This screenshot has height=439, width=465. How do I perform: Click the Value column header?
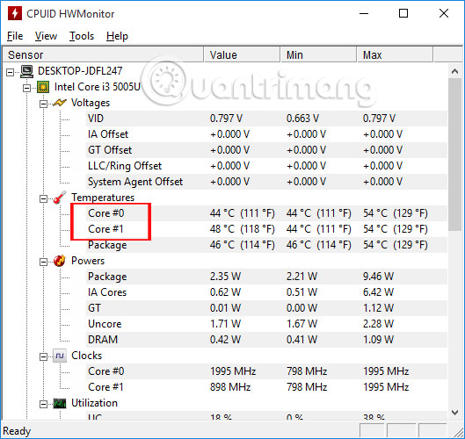pyautogui.click(x=242, y=54)
